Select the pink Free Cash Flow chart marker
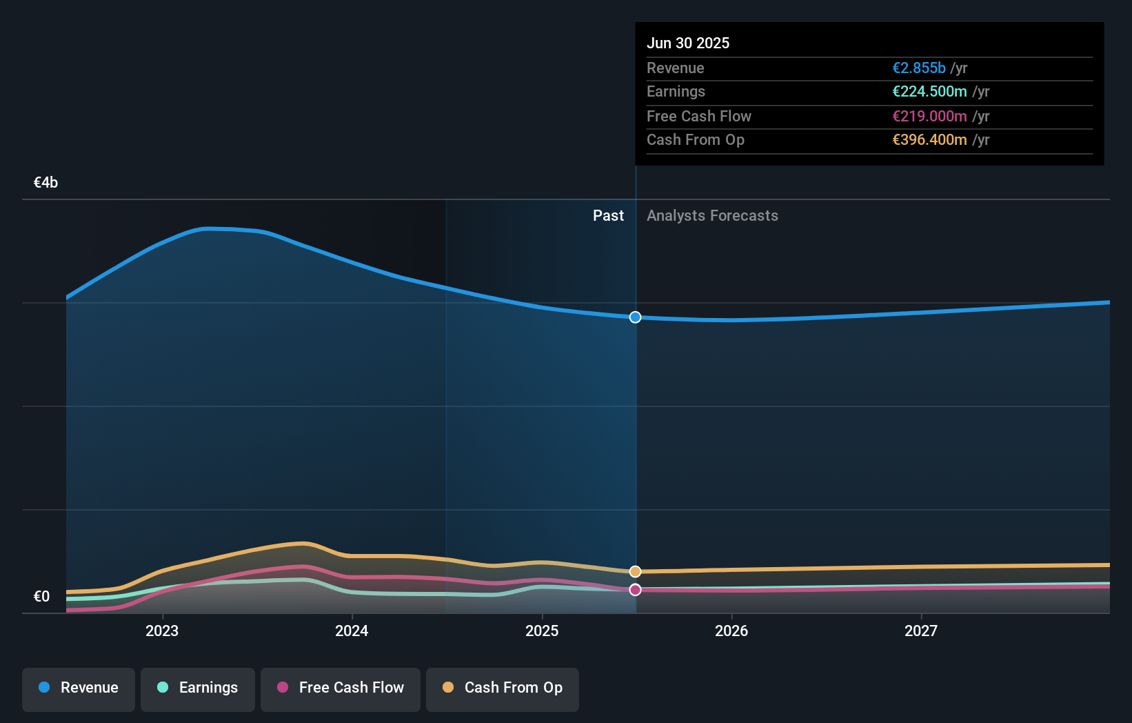Image resolution: width=1132 pixels, height=723 pixels. click(x=634, y=589)
